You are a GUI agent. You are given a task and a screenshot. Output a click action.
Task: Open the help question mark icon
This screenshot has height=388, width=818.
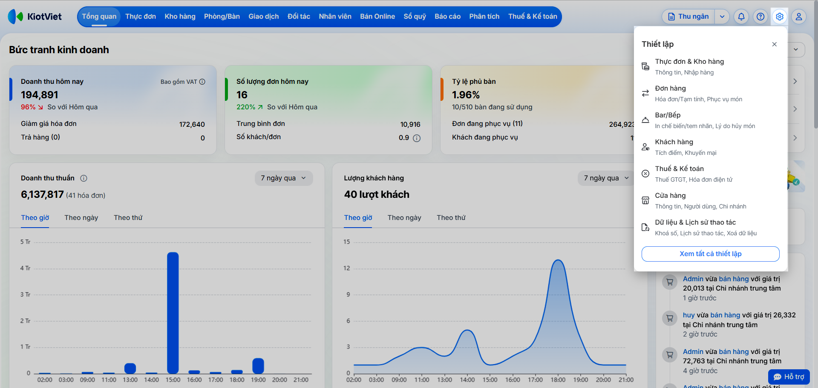pos(760,17)
